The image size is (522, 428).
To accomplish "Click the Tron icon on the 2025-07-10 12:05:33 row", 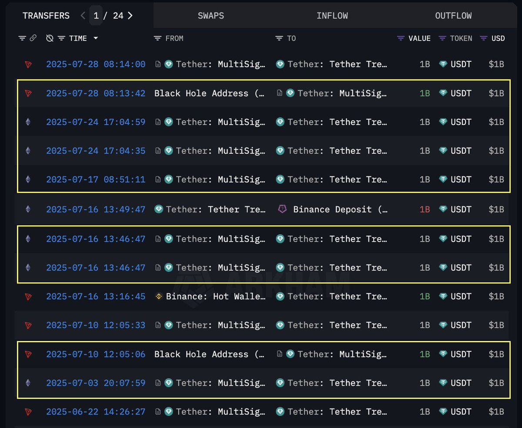I will (28, 325).
